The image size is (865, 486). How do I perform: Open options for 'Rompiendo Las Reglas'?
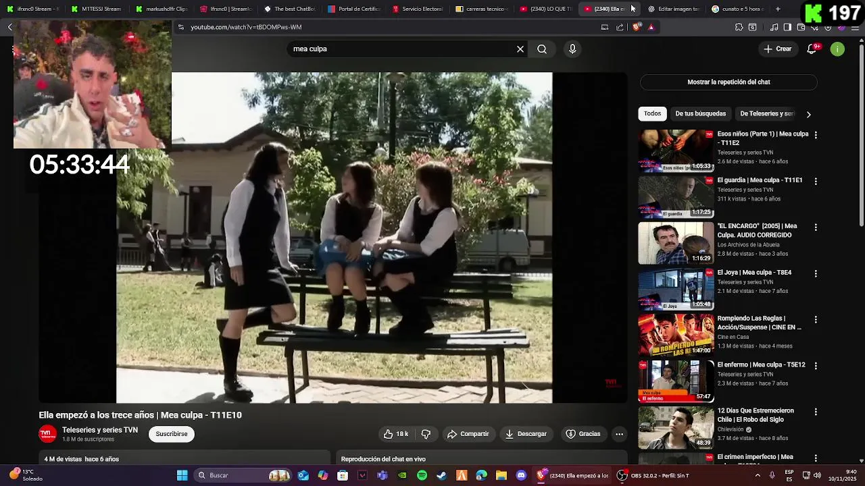tap(816, 319)
